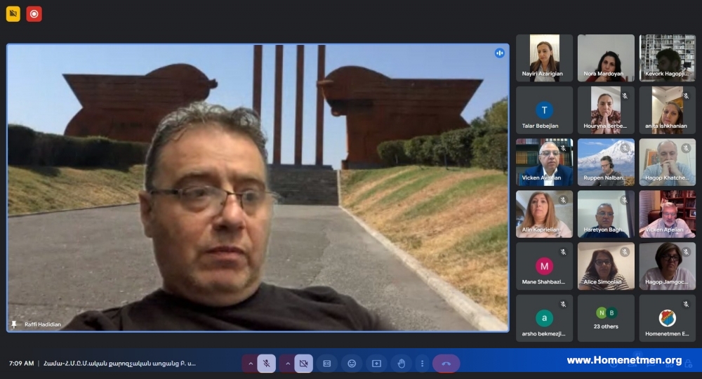
Task: Click the meeting title text in the bottom bar
Action: coord(119,364)
